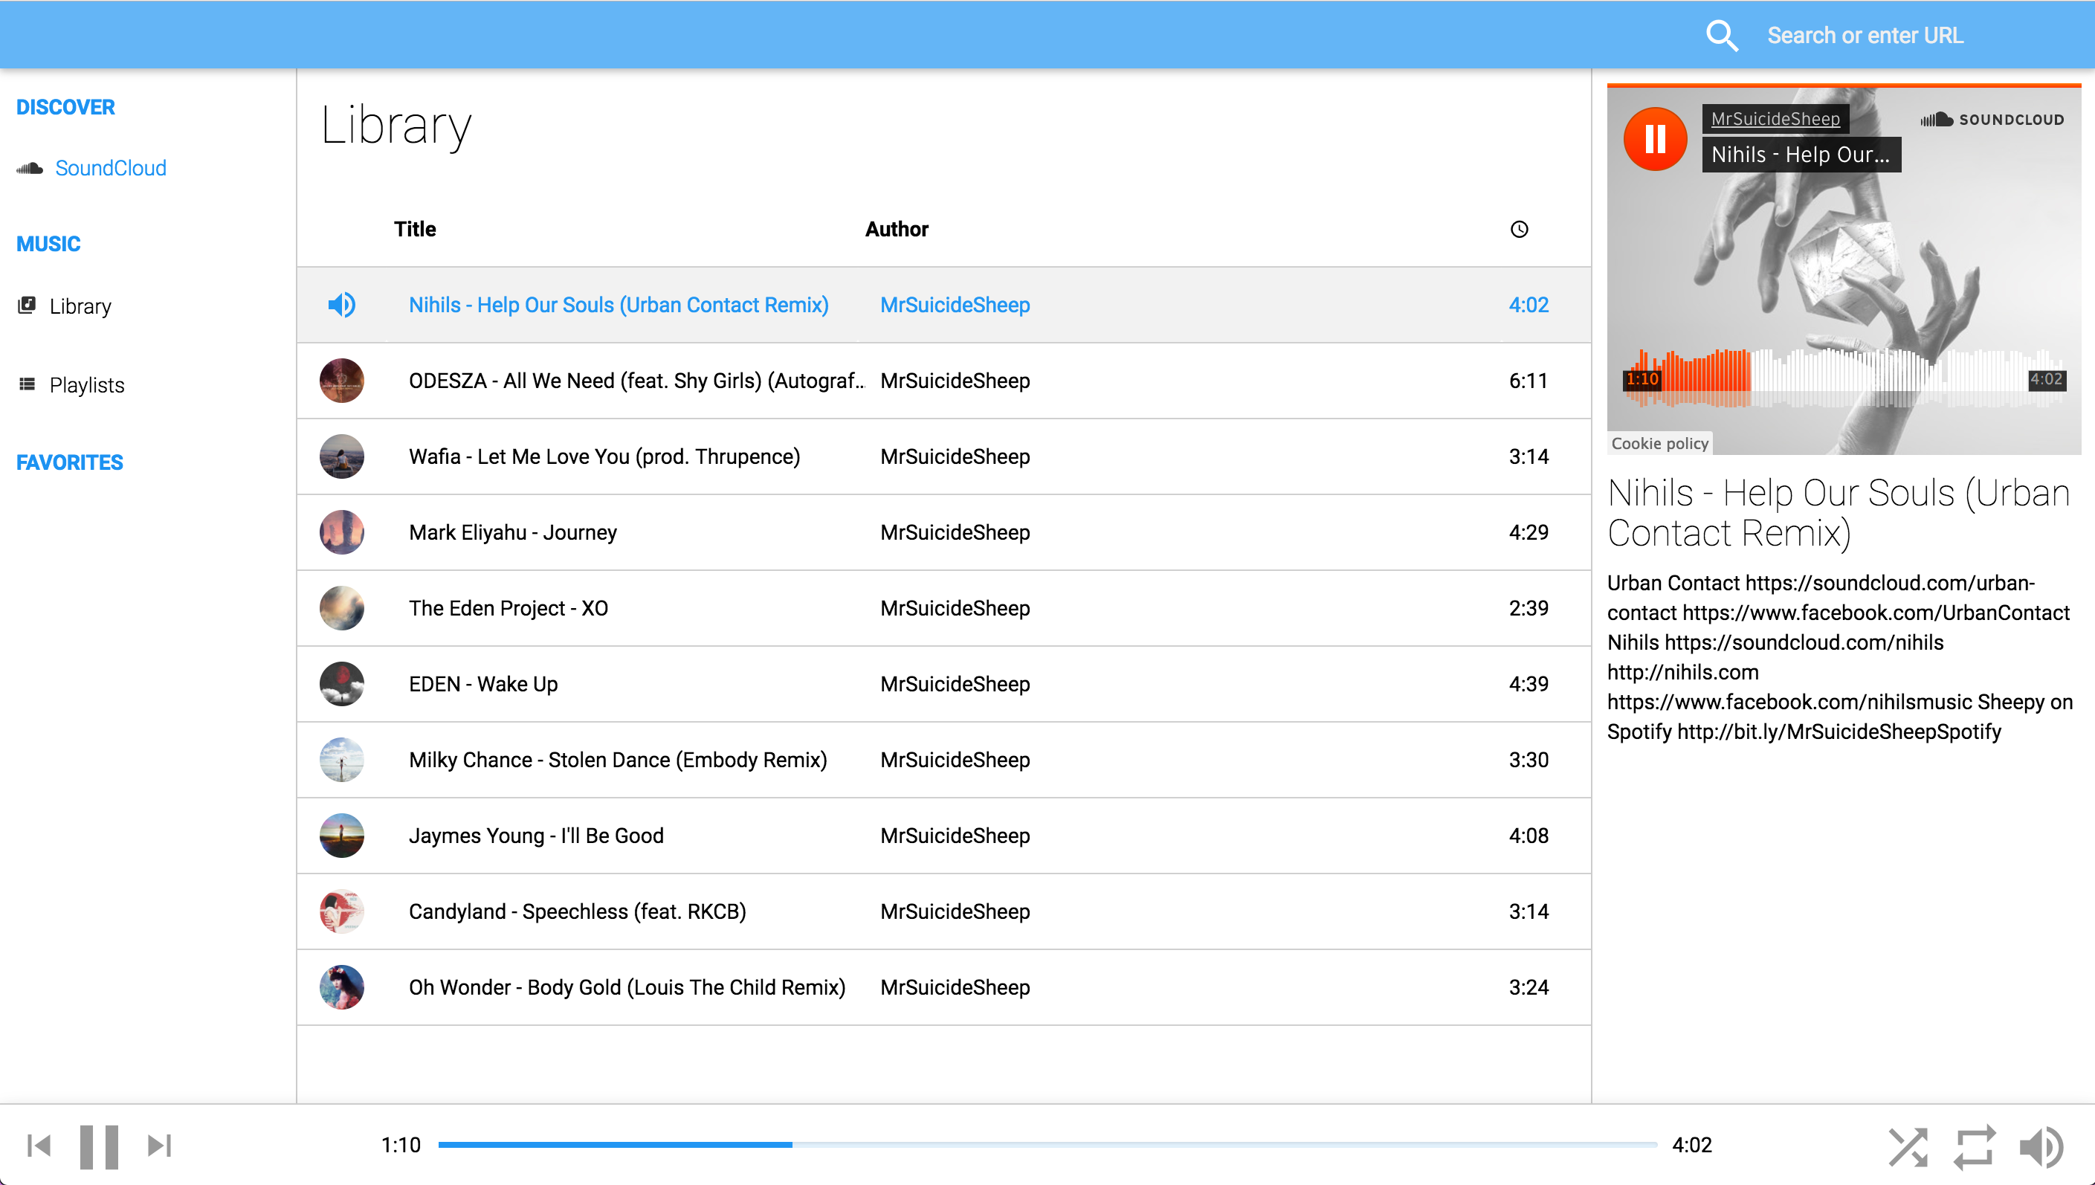Click the 4:39 duration of EDEN Wake Up

coord(1528,683)
